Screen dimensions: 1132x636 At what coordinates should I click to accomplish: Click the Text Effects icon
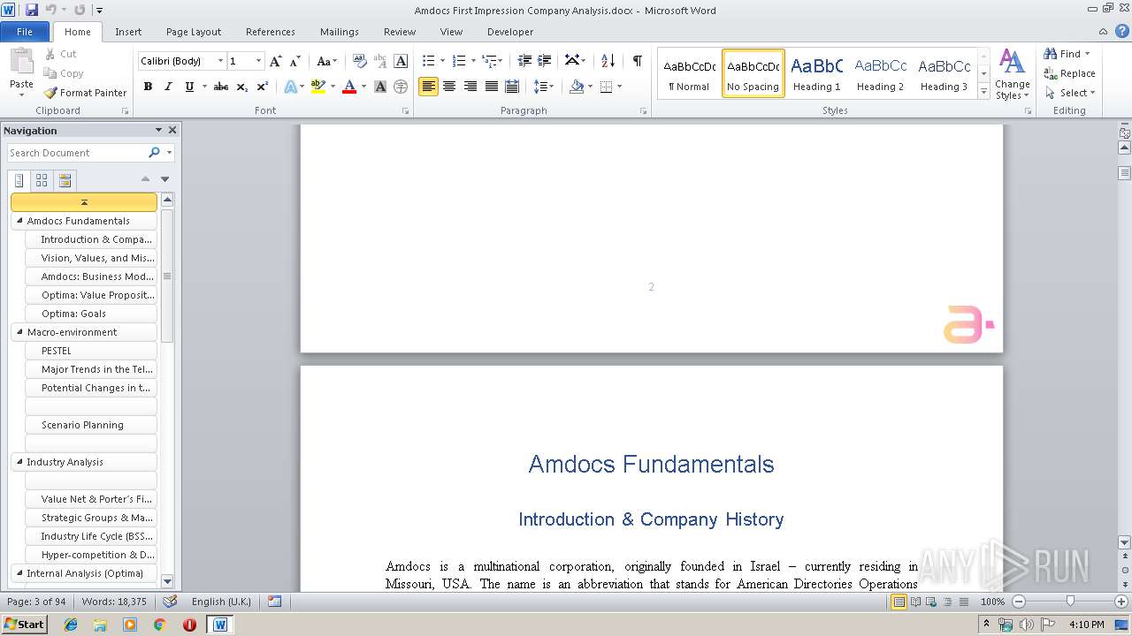click(x=290, y=87)
